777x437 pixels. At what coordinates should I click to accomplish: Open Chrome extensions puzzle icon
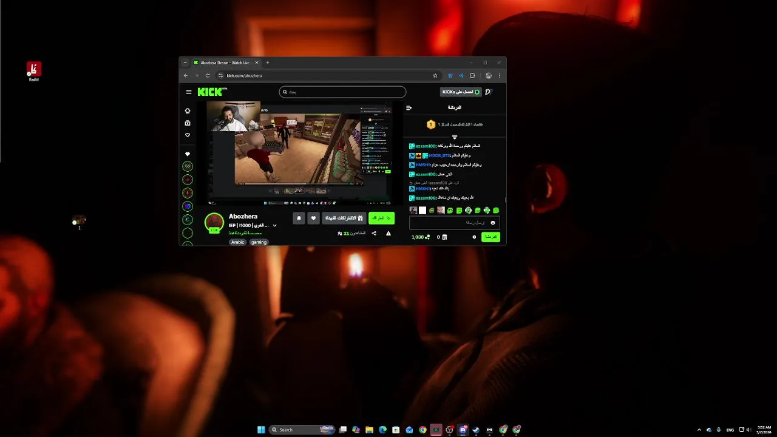[x=472, y=76]
